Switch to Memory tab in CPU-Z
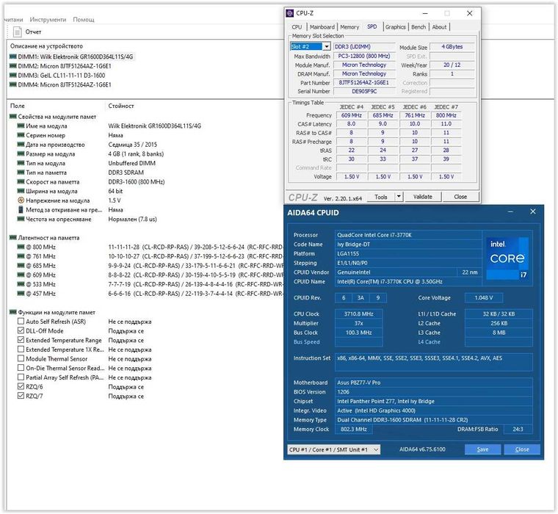The width and height of the screenshot is (558, 514). click(x=349, y=27)
